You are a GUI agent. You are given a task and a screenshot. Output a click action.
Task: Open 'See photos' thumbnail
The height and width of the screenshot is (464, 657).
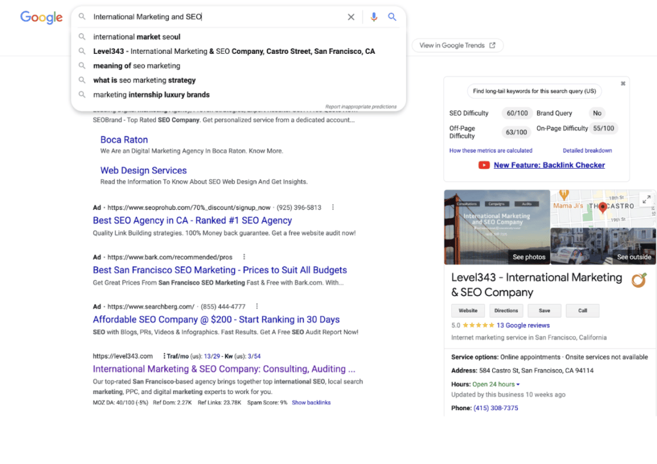(497, 227)
